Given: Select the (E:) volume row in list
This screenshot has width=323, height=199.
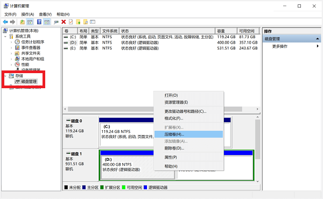Looking at the screenshot, I should [x=160, y=48].
